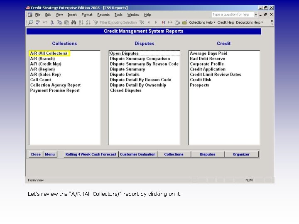The width and height of the screenshot is (299, 224).
Task: Click the Organizer button
Action: click(241, 154)
